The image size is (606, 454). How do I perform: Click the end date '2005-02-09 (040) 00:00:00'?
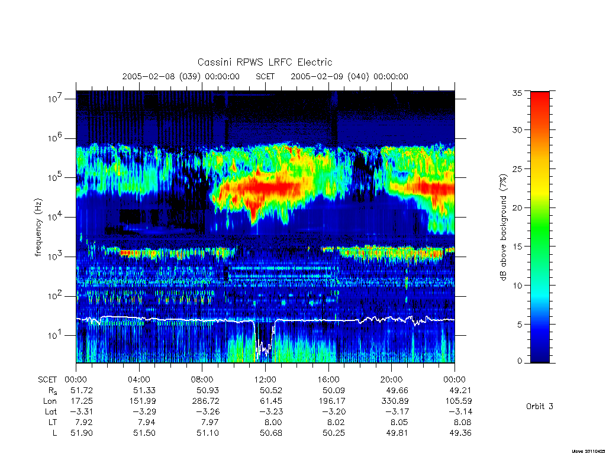click(x=349, y=76)
